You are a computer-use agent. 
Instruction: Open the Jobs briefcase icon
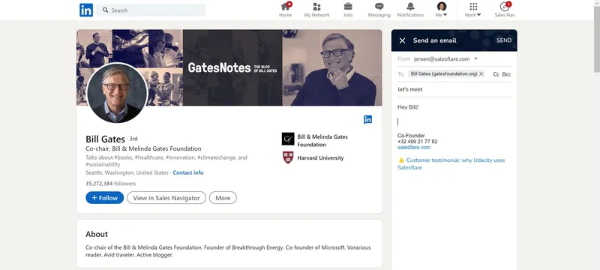click(348, 7)
